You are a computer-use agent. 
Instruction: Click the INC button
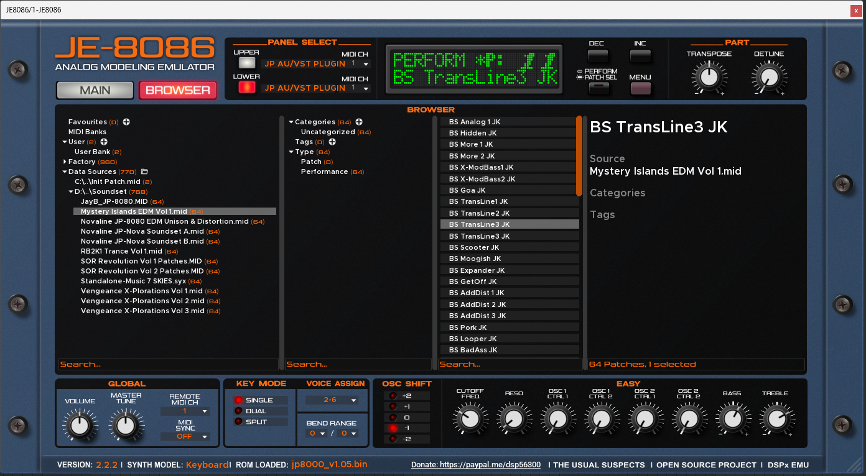pyautogui.click(x=640, y=57)
